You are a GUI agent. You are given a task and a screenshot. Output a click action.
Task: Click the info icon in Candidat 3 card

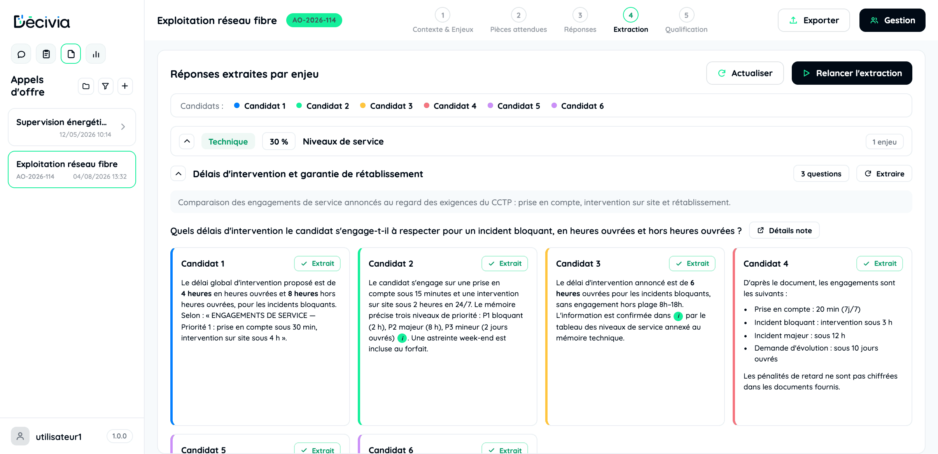pyautogui.click(x=678, y=316)
